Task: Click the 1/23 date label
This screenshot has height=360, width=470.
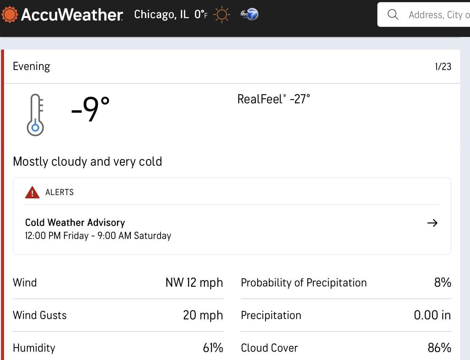Action: 443,66
